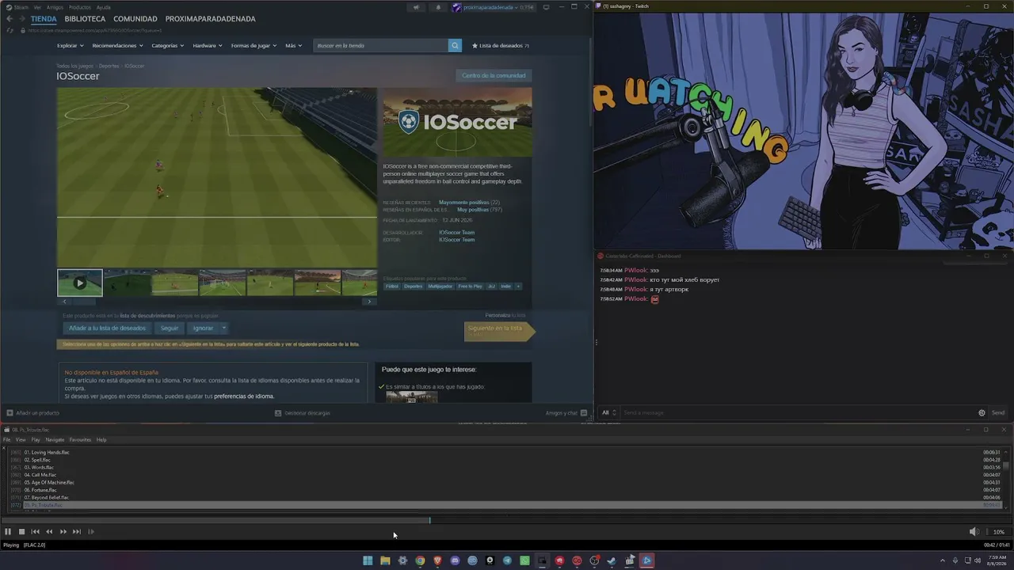This screenshot has height=570, width=1014.
Task: Click the Steam big picture monitor icon
Action: [546, 7]
